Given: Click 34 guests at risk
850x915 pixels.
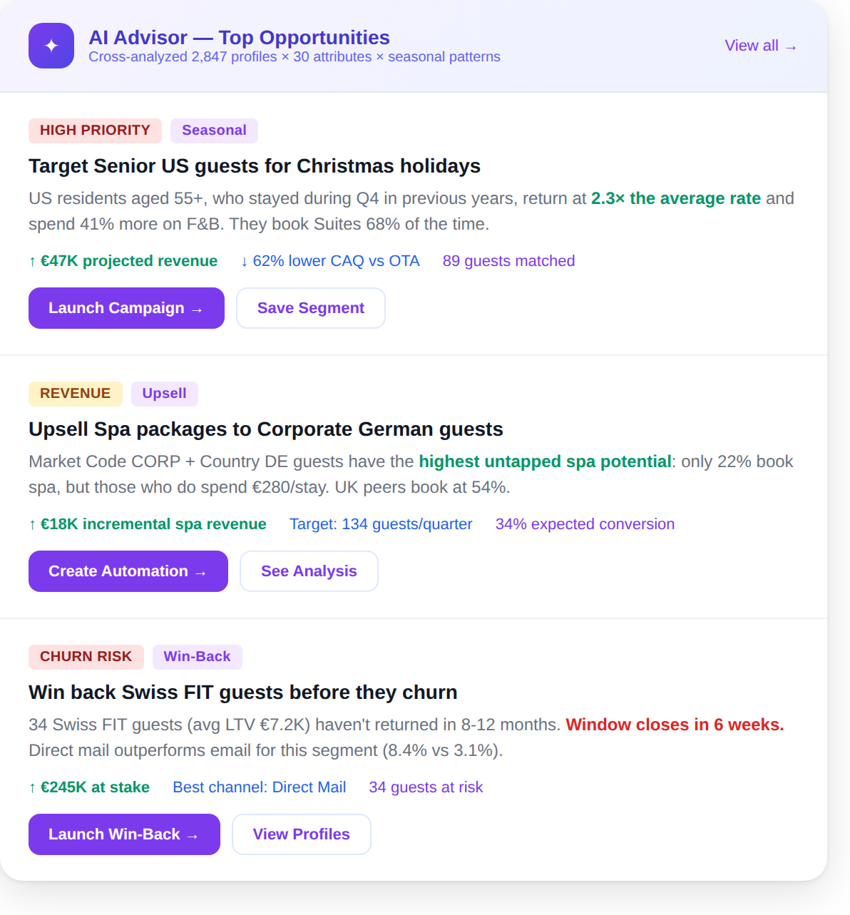Looking at the screenshot, I should coord(426,787).
